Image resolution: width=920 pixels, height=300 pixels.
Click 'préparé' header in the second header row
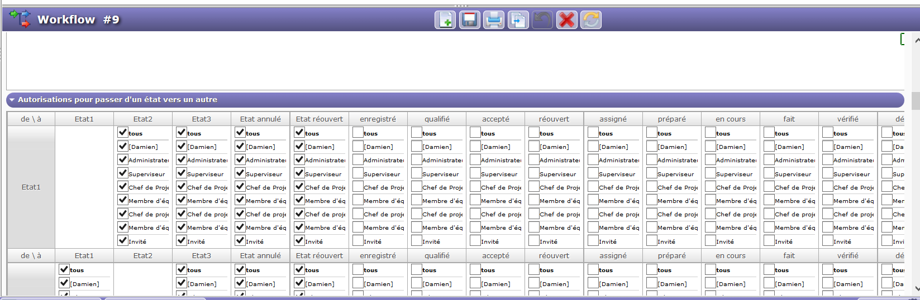click(672, 255)
